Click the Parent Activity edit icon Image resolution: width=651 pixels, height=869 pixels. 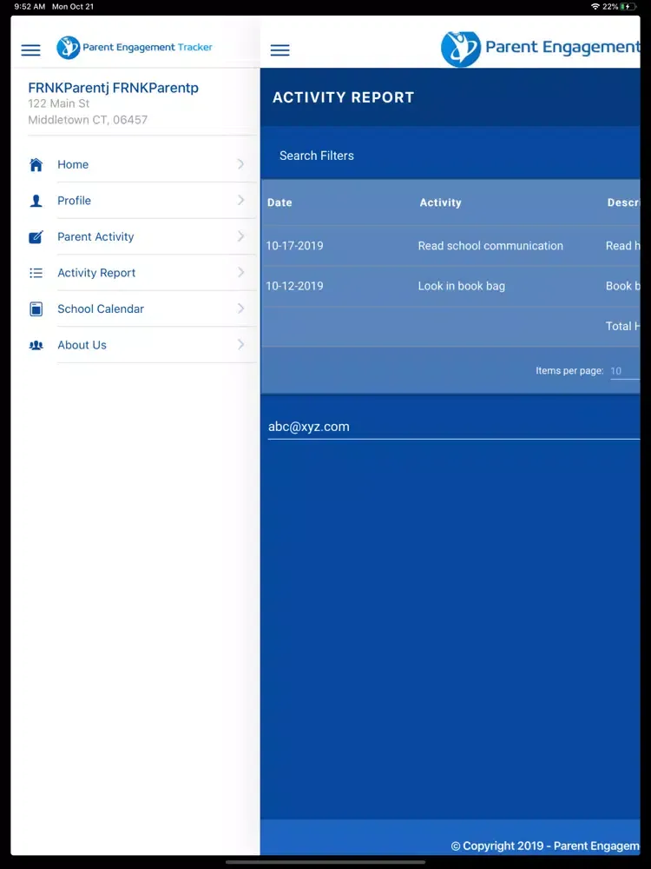point(36,236)
